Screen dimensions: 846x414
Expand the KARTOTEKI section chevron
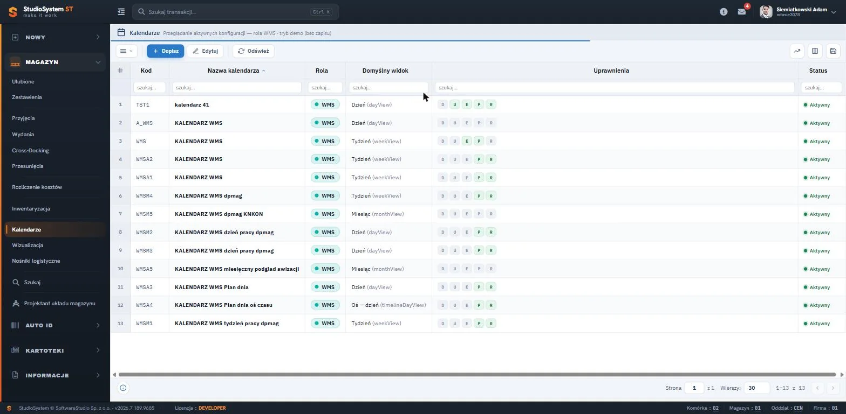(x=98, y=350)
